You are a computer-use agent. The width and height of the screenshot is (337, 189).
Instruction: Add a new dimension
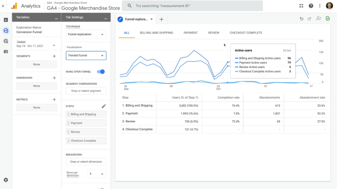[54, 78]
